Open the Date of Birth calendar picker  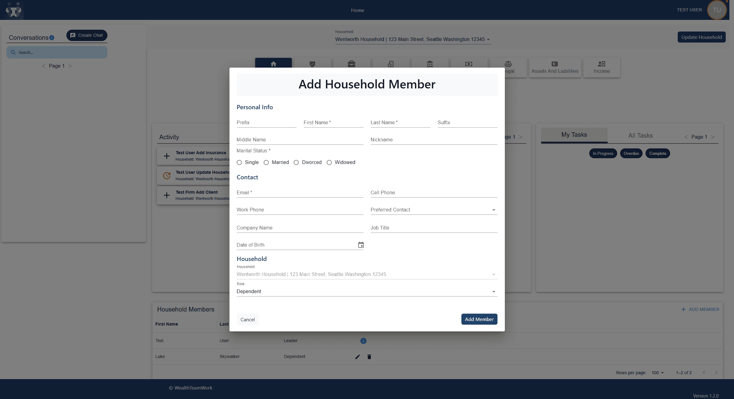pyautogui.click(x=361, y=245)
